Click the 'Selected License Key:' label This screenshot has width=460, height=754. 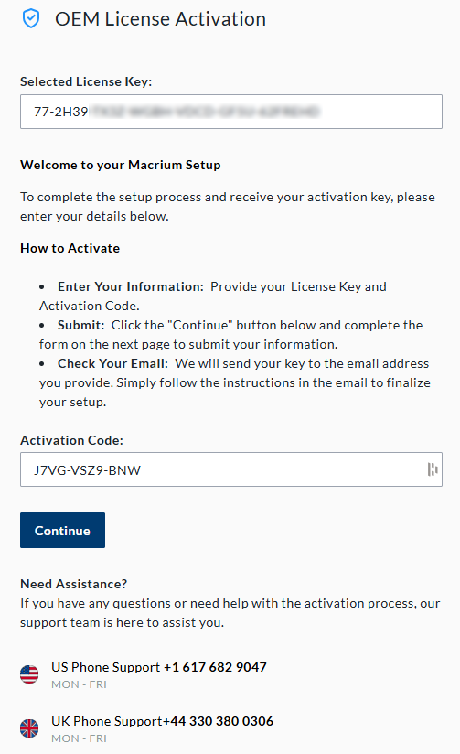point(86,81)
